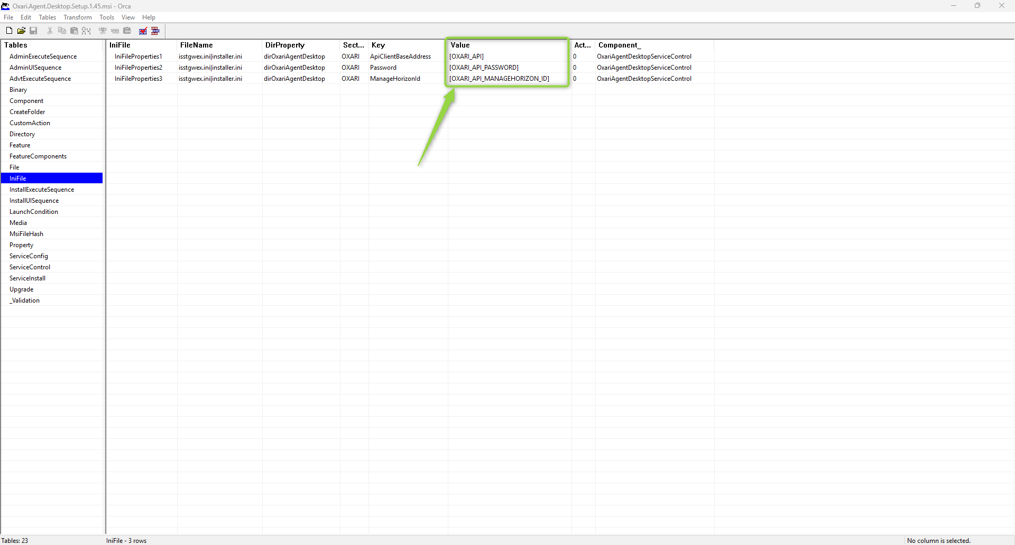This screenshot has height=545, width=1015.
Task: Select the LaunchCondition table
Action: [x=52, y=212]
